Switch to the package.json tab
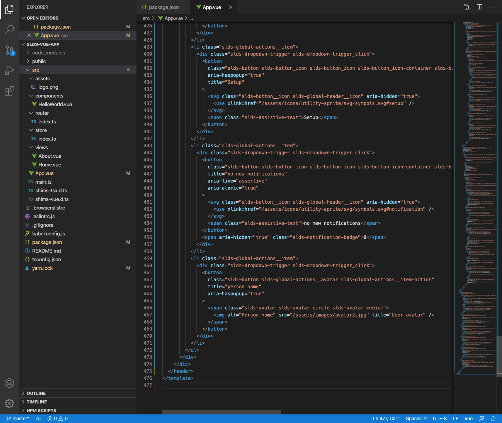This screenshot has width=502, height=423. tap(164, 7)
